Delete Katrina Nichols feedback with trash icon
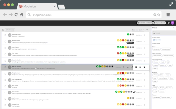This screenshot has height=109, width=176. click(144, 67)
